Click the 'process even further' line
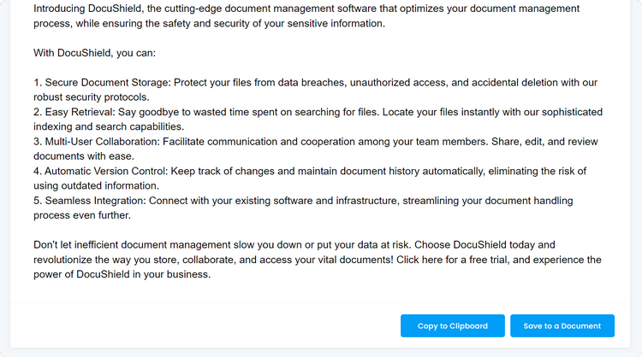The height and width of the screenshot is (357, 642). point(82,215)
